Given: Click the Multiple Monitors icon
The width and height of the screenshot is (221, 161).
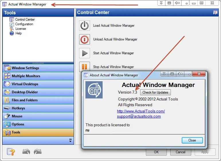Looking at the screenshot, I should pyautogui.click(x=7, y=76).
